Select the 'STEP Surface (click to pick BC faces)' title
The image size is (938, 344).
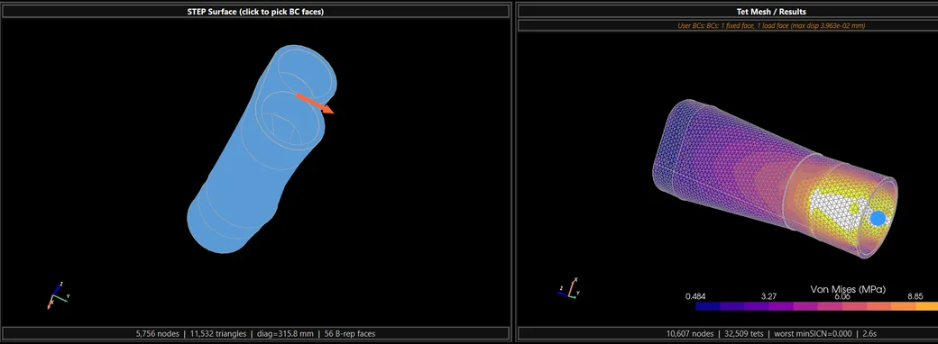pyautogui.click(x=255, y=12)
